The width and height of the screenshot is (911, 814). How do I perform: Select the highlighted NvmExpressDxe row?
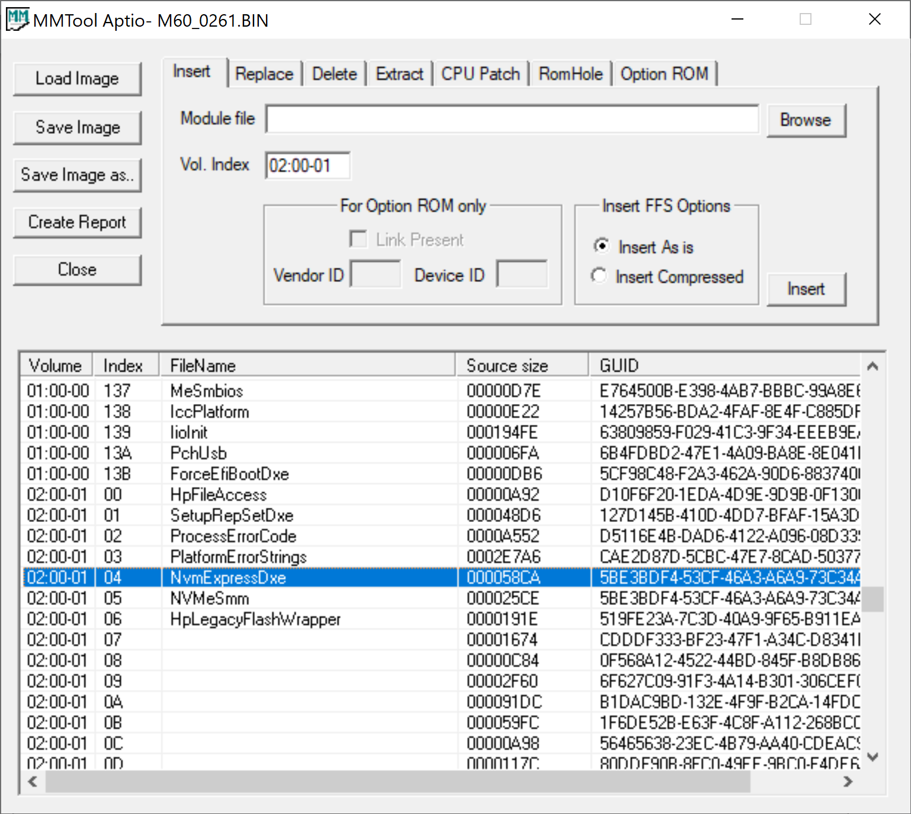coord(441,578)
